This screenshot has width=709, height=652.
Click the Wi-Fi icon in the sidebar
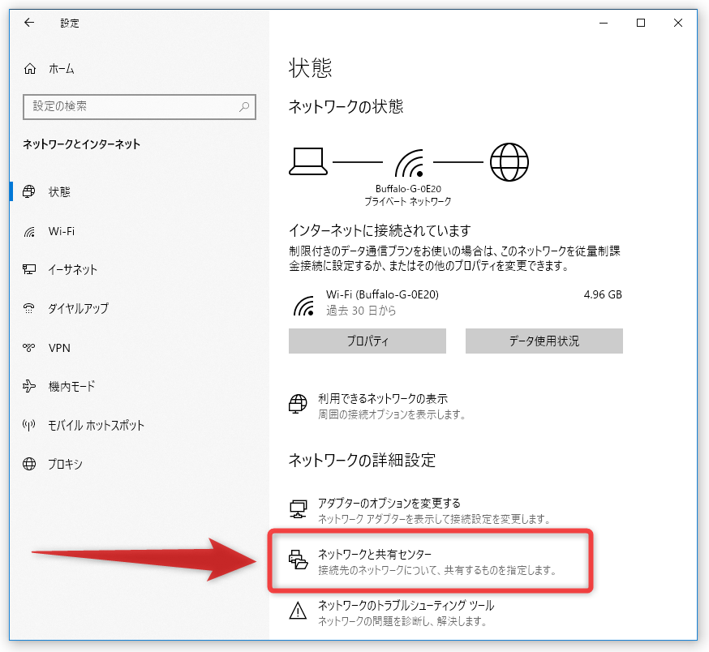coord(29,231)
